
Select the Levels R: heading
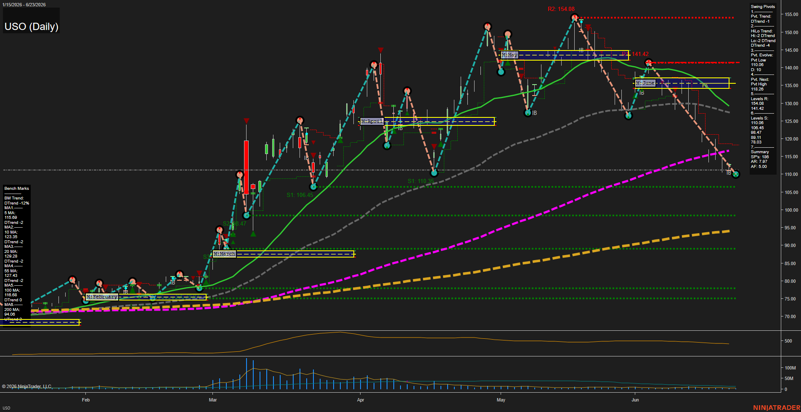759,99
